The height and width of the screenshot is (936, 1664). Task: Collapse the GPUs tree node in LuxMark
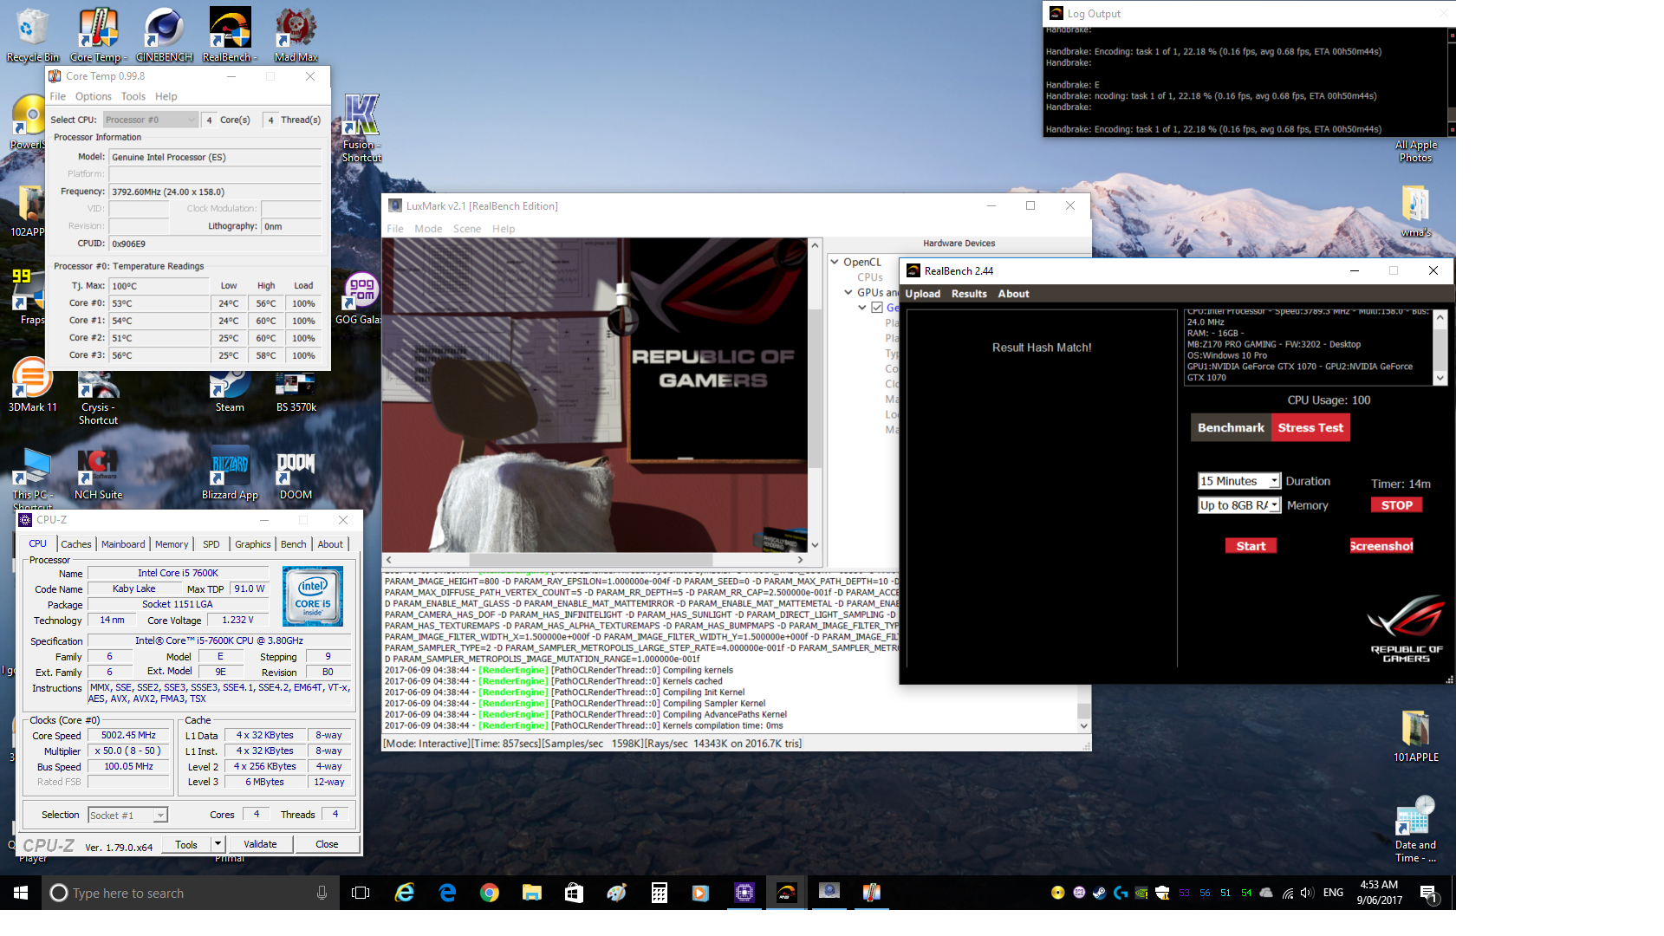click(x=848, y=293)
